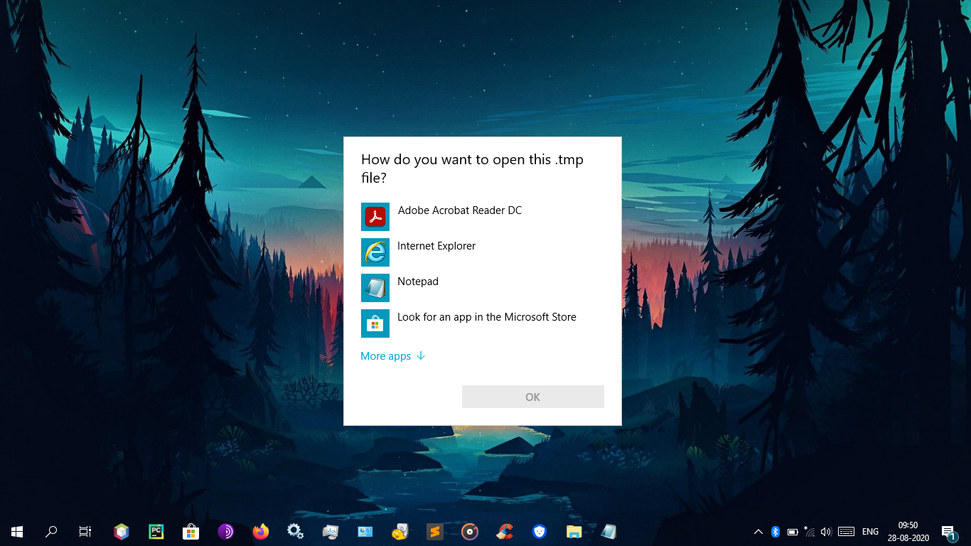Pick Notepad to open the .tmp file
The image size is (971, 546).
[482, 288]
